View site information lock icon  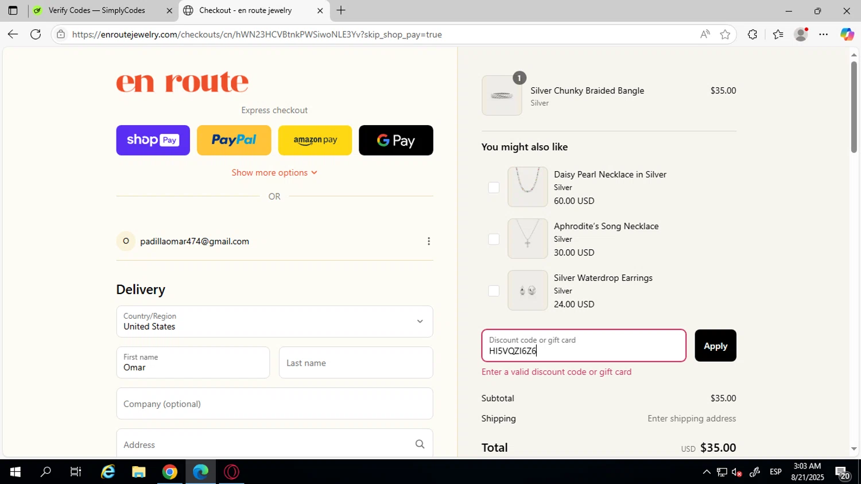click(x=61, y=34)
